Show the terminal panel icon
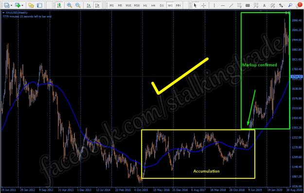This screenshot has height=193, width=304. (x=39, y=5)
